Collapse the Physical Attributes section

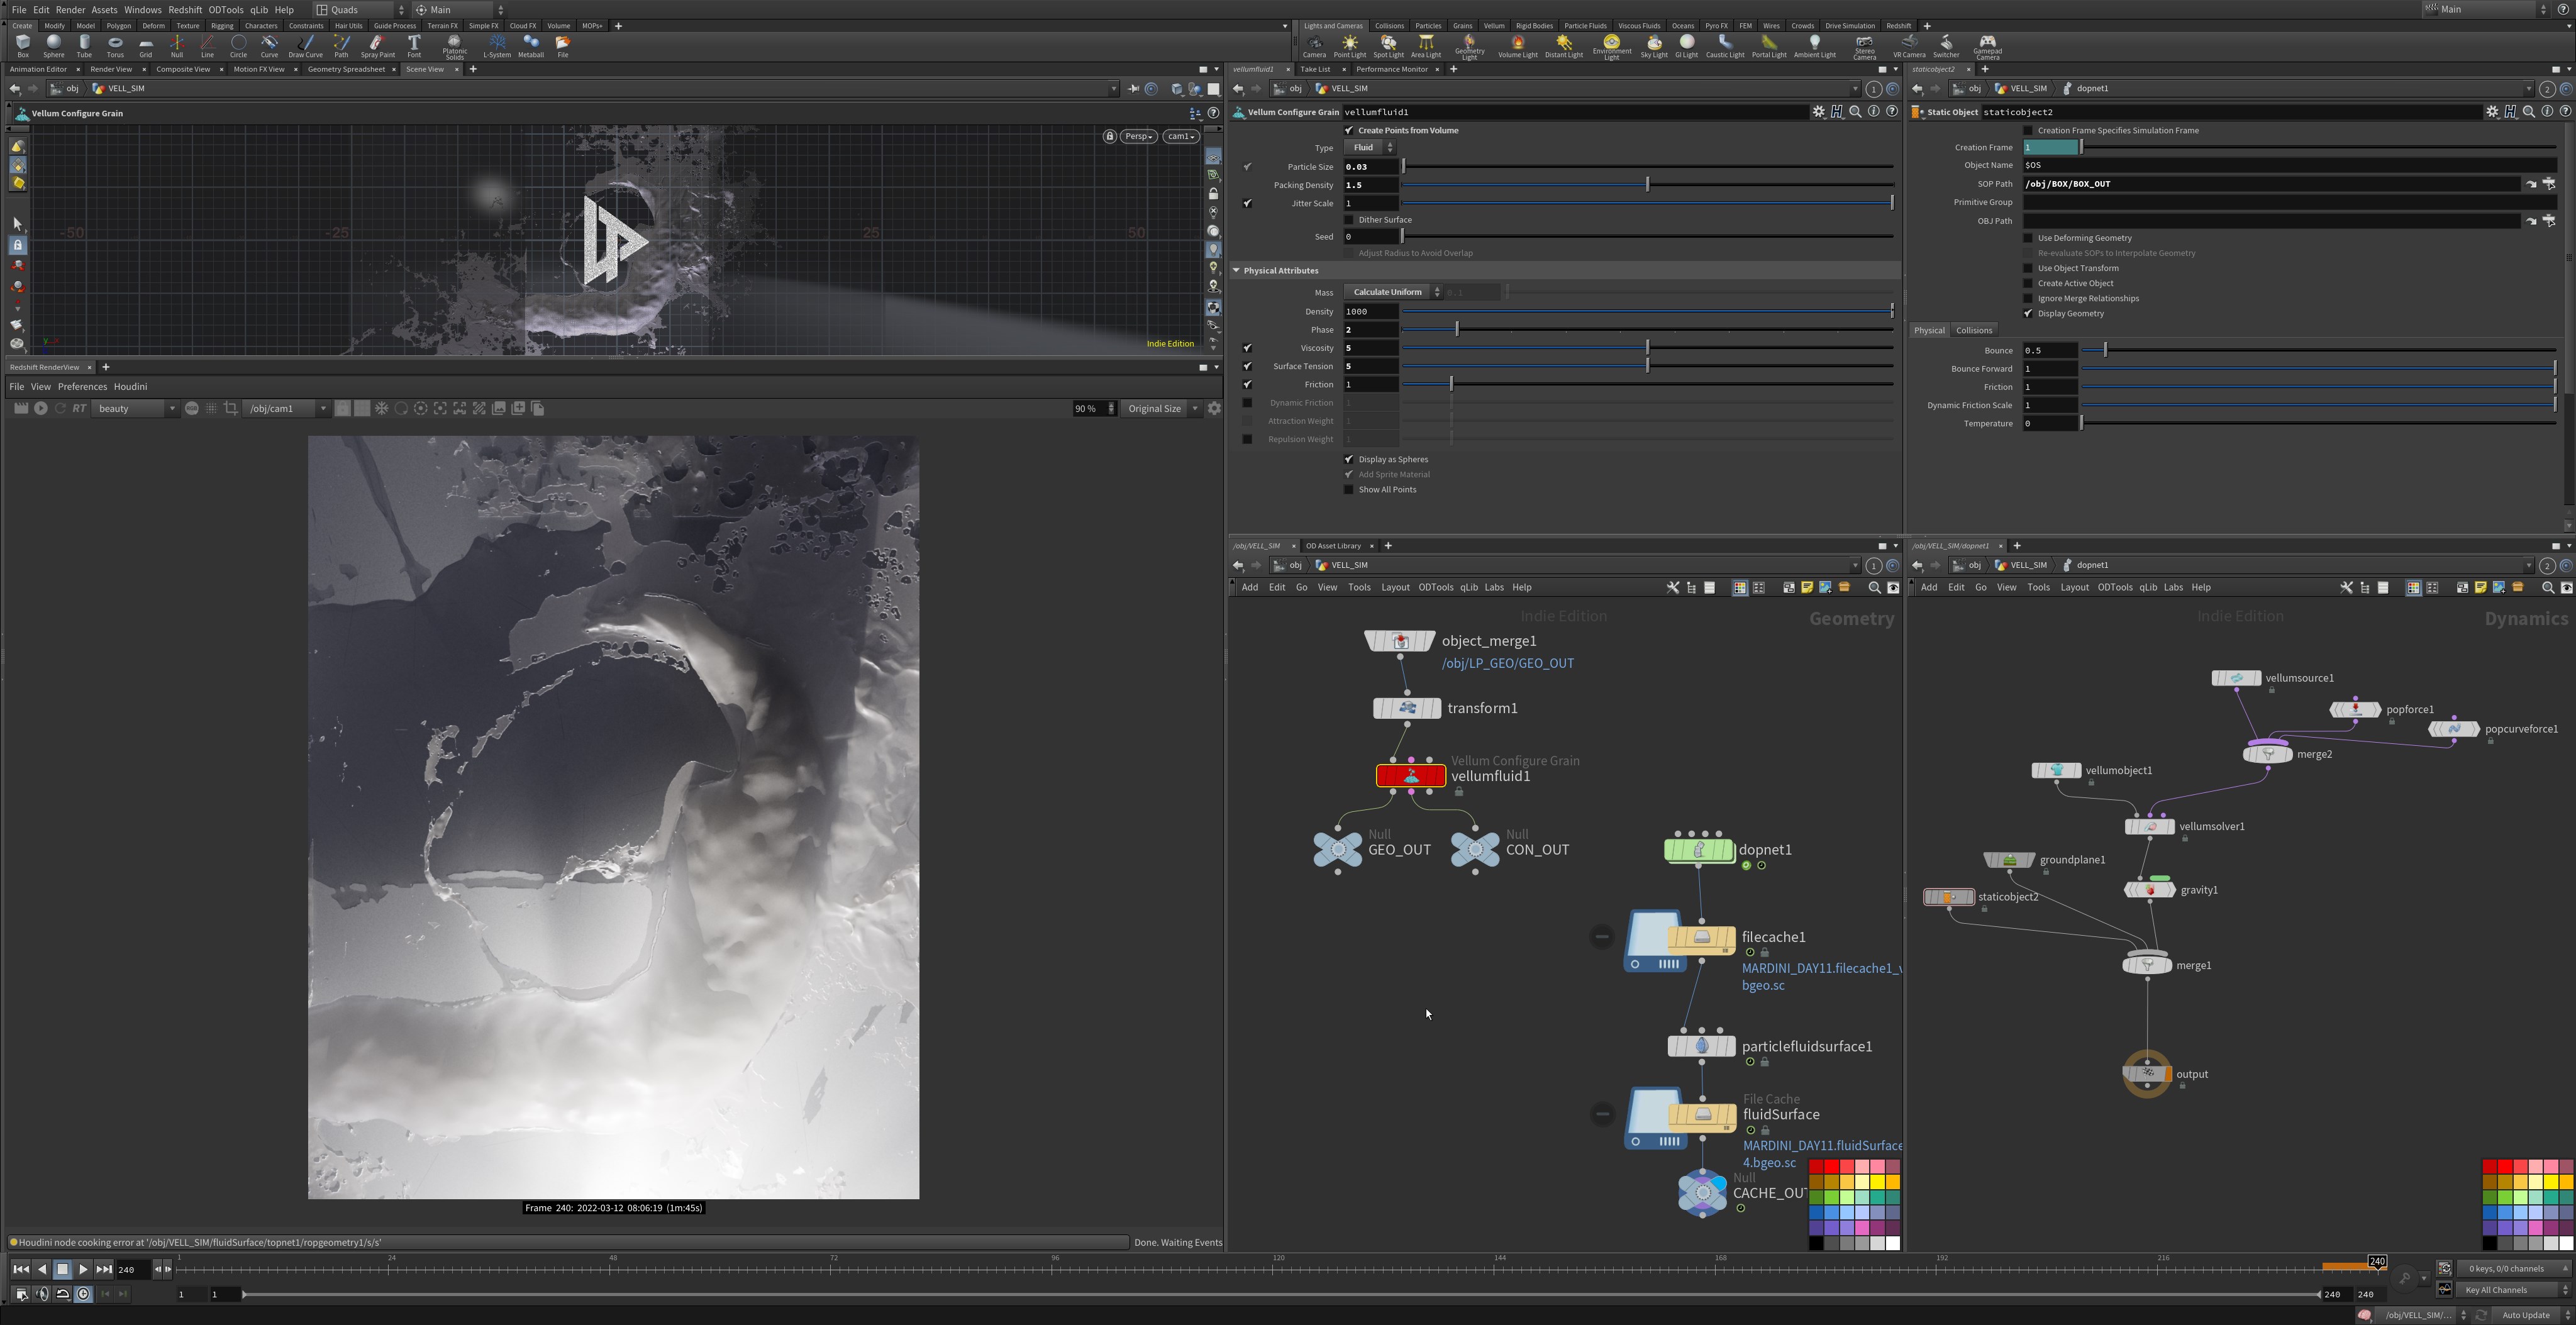tap(1237, 270)
